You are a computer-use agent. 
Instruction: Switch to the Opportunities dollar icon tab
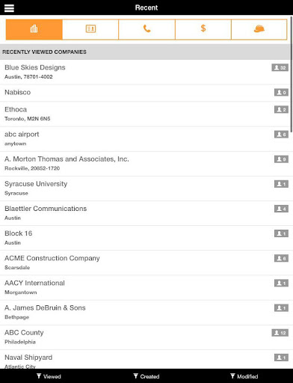(203, 29)
